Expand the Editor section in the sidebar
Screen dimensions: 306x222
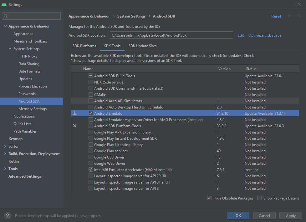tap(5, 146)
